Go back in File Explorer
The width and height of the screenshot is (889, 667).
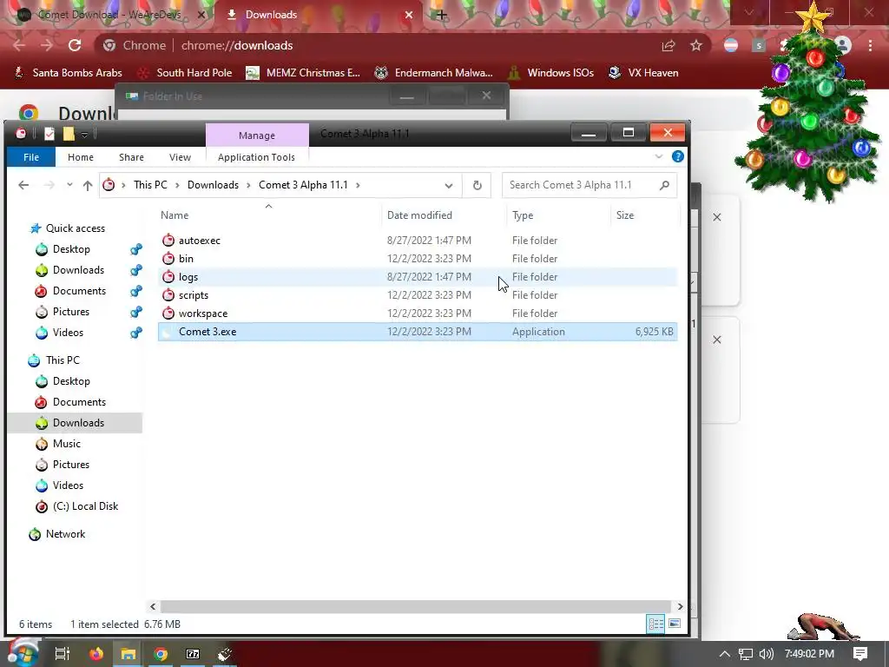click(x=23, y=185)
